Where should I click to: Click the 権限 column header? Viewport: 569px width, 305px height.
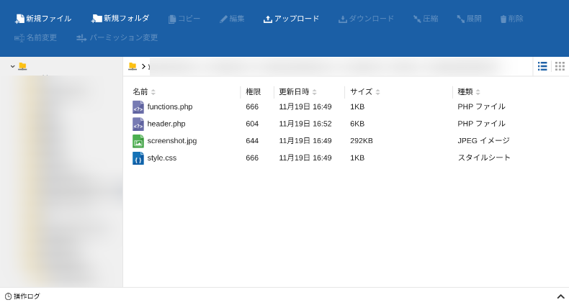[x=254, y=92]
